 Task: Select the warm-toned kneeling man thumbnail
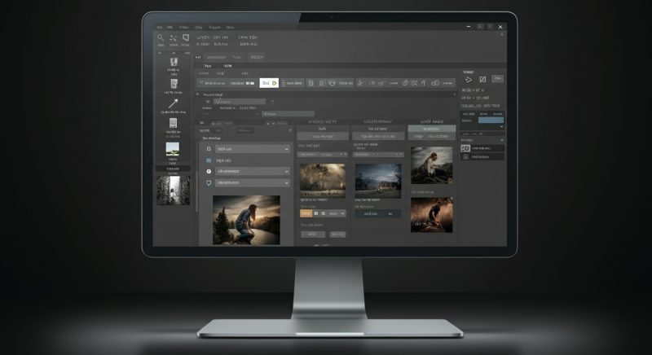point(432,215)
